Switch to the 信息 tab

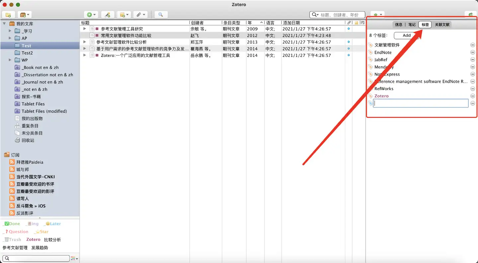[x=399, y=25]
